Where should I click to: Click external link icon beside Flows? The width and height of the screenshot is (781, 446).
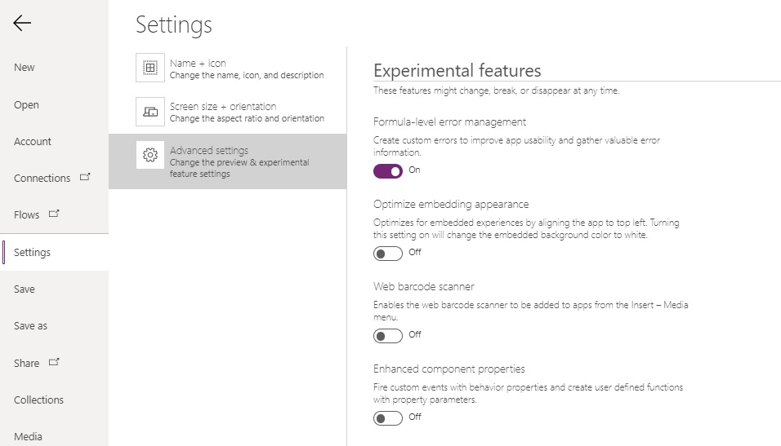pyautogui.click(x=54, y=214)
